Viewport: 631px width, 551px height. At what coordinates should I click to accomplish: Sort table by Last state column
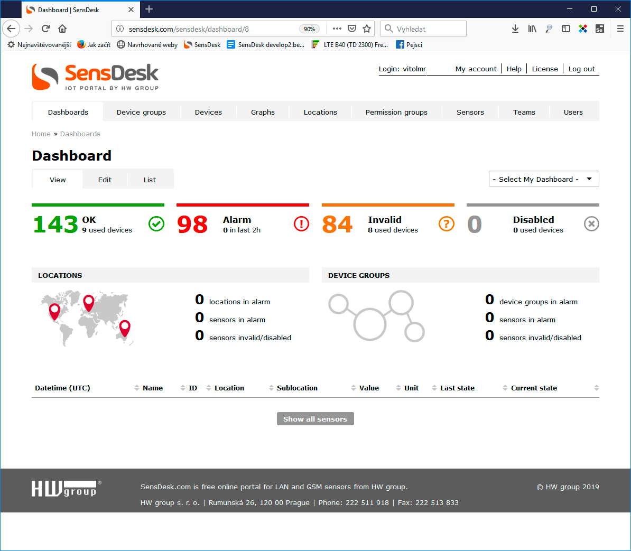tap(457, 388)
